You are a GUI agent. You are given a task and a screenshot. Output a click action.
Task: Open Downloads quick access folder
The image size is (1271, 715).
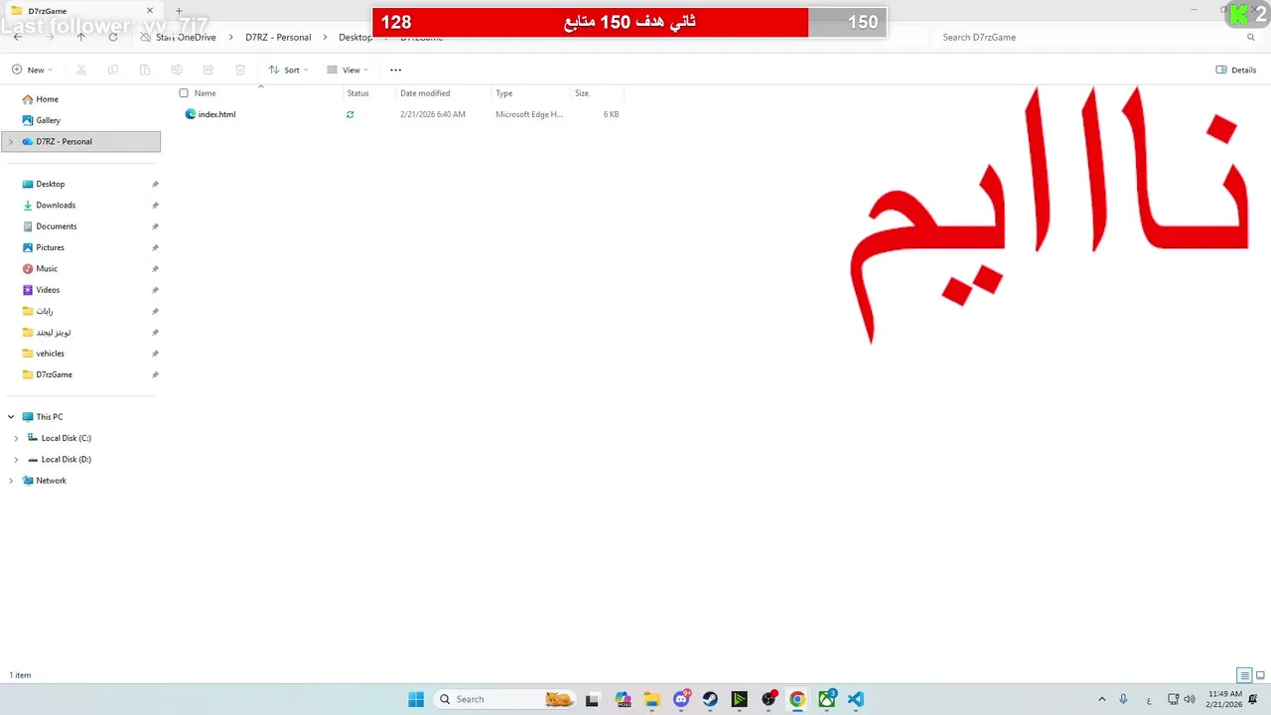click(56, 205)
